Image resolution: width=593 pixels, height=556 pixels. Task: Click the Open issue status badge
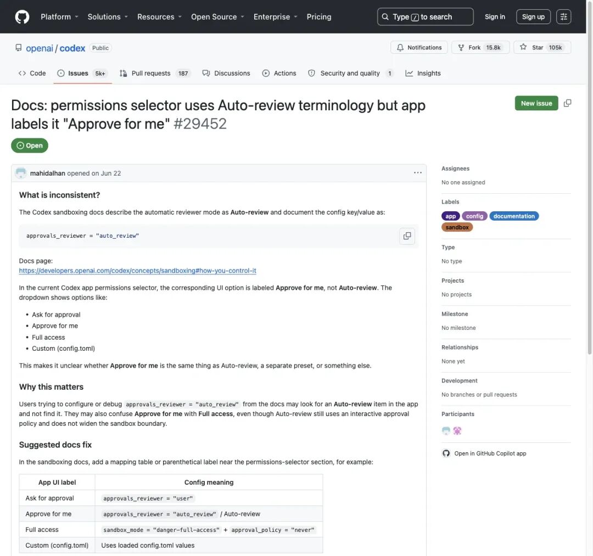pos(30,145)
